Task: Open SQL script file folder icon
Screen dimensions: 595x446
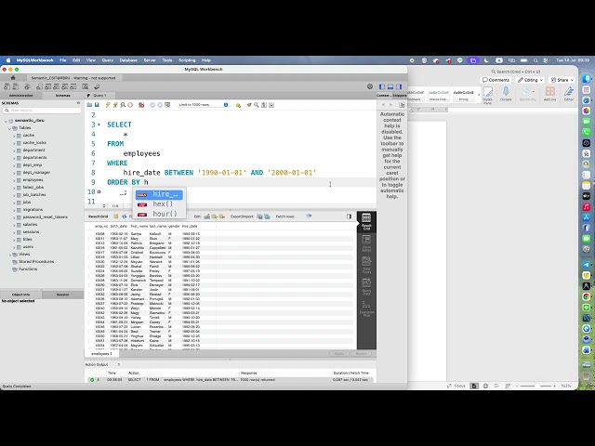Action: pyautogui.click(x=89, y=105)
